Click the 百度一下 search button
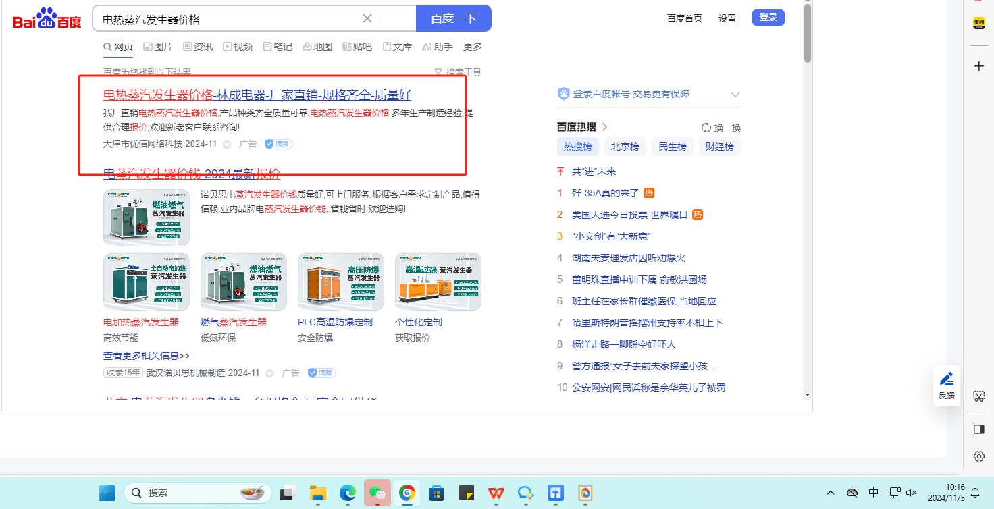 point(454,18)
